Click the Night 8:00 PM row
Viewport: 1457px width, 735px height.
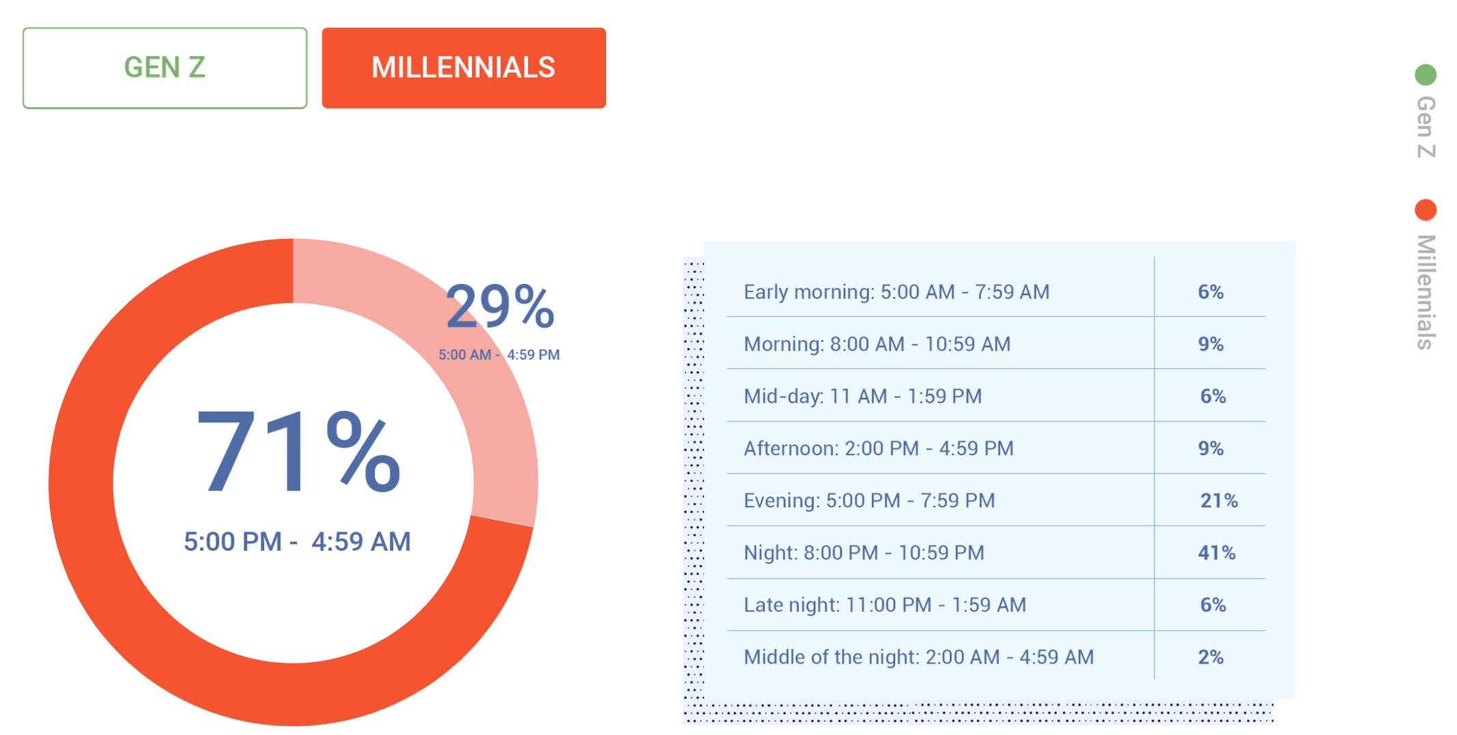coord(995,552)
